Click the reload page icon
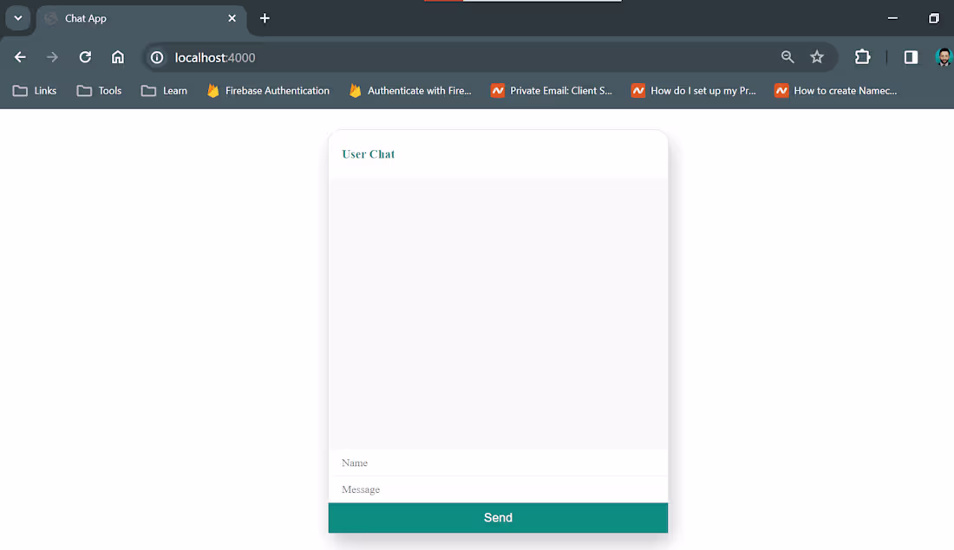The width and height of the screenshot is (954, 550). pos(84,57)
